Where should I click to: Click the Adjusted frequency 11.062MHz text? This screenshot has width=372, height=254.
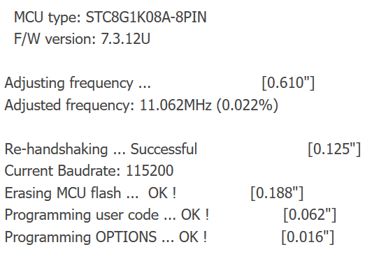point(108,105)
